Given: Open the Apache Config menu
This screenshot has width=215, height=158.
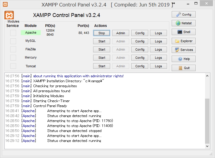Looking at the screenshot, I should [140, 33].
